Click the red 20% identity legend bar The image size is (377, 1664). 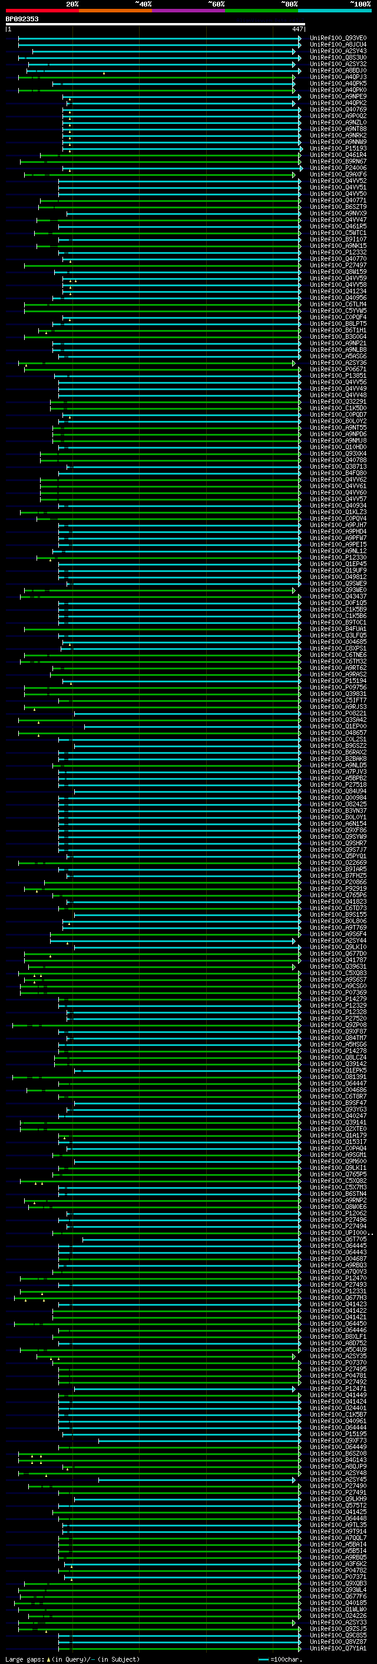pos(42,11)
